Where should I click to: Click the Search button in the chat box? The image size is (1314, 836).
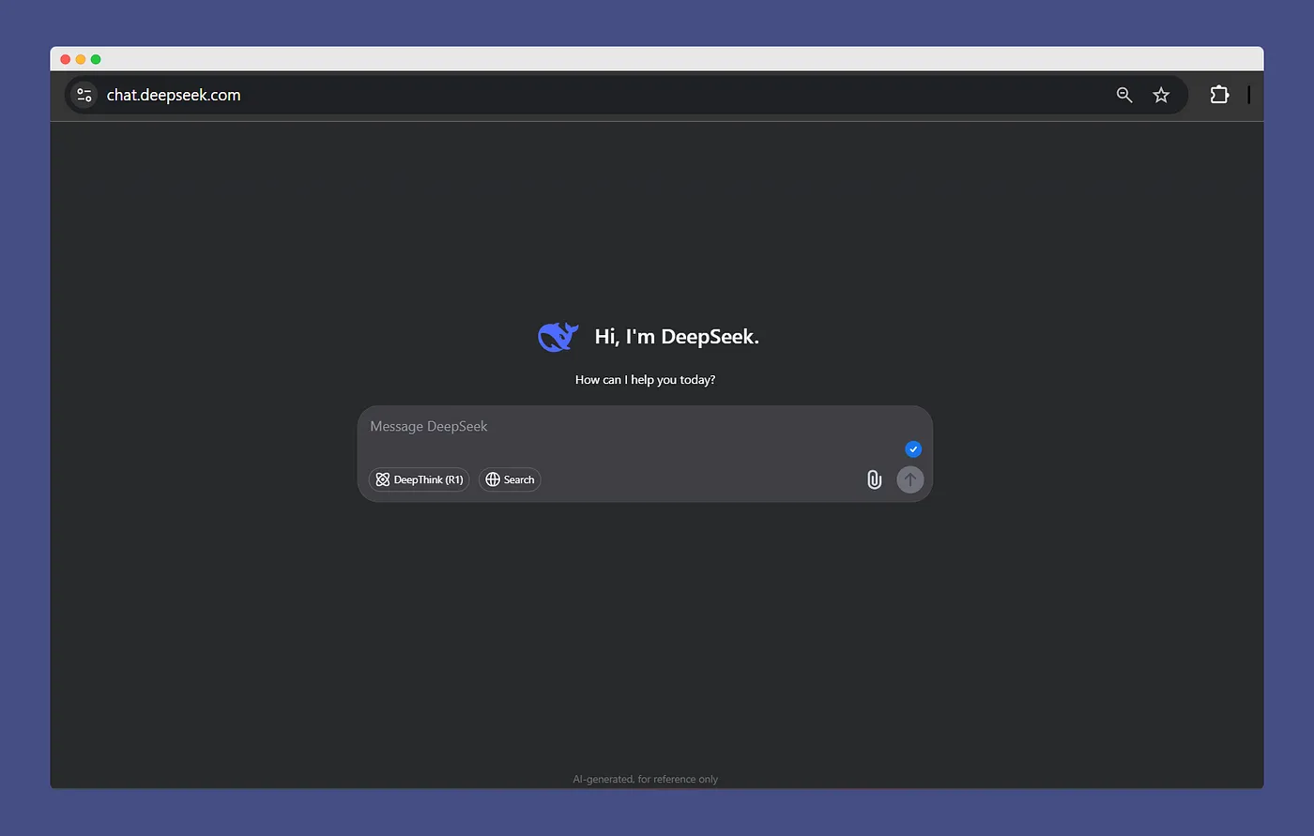coord(510,479)
